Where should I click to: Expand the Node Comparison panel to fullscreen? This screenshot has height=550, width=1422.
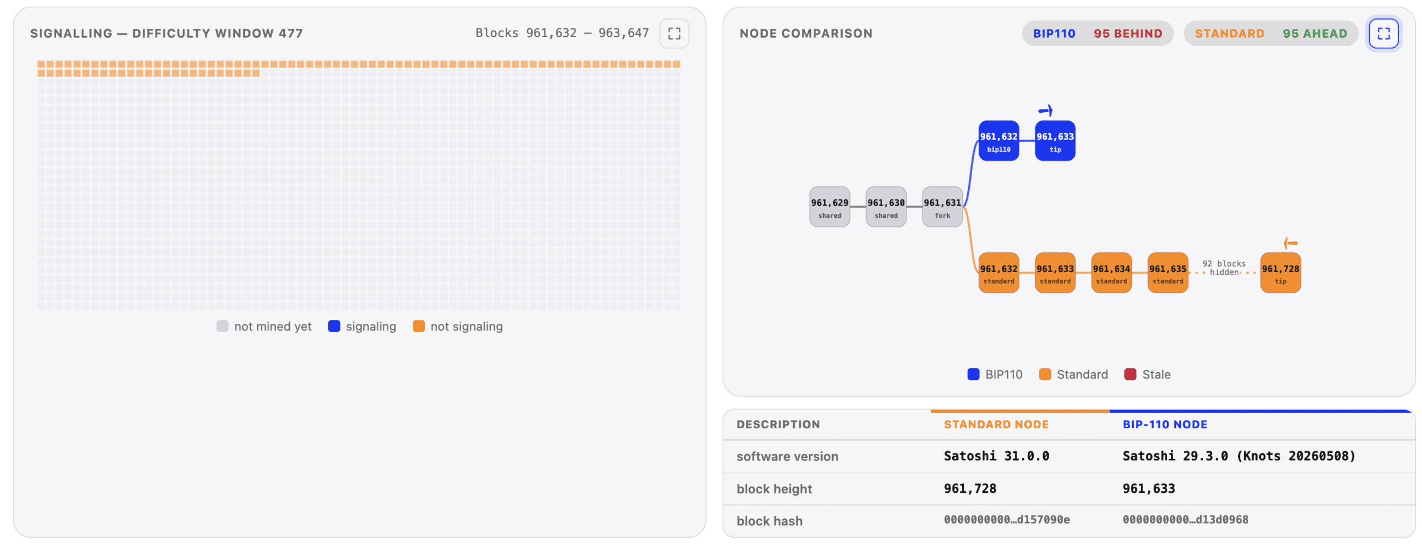[1383, 33]
